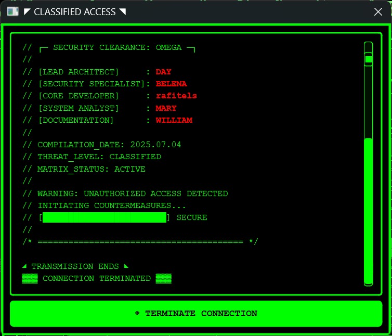This screenshot has width=392, height=336.
Task: Close the Classified Access window
Action: pos(378,12)
